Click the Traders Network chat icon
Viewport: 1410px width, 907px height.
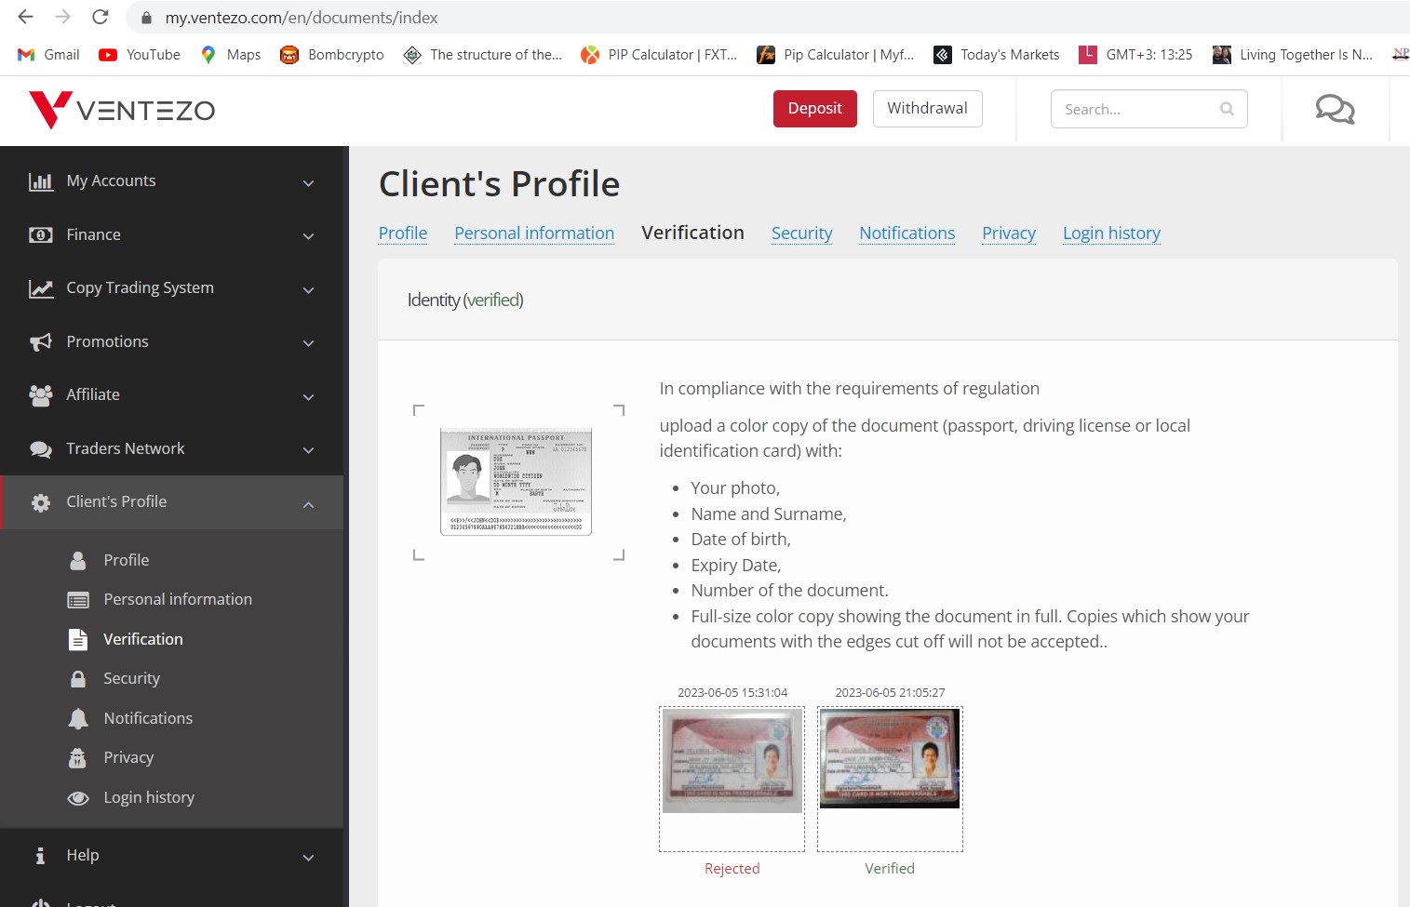click(41, 449)
